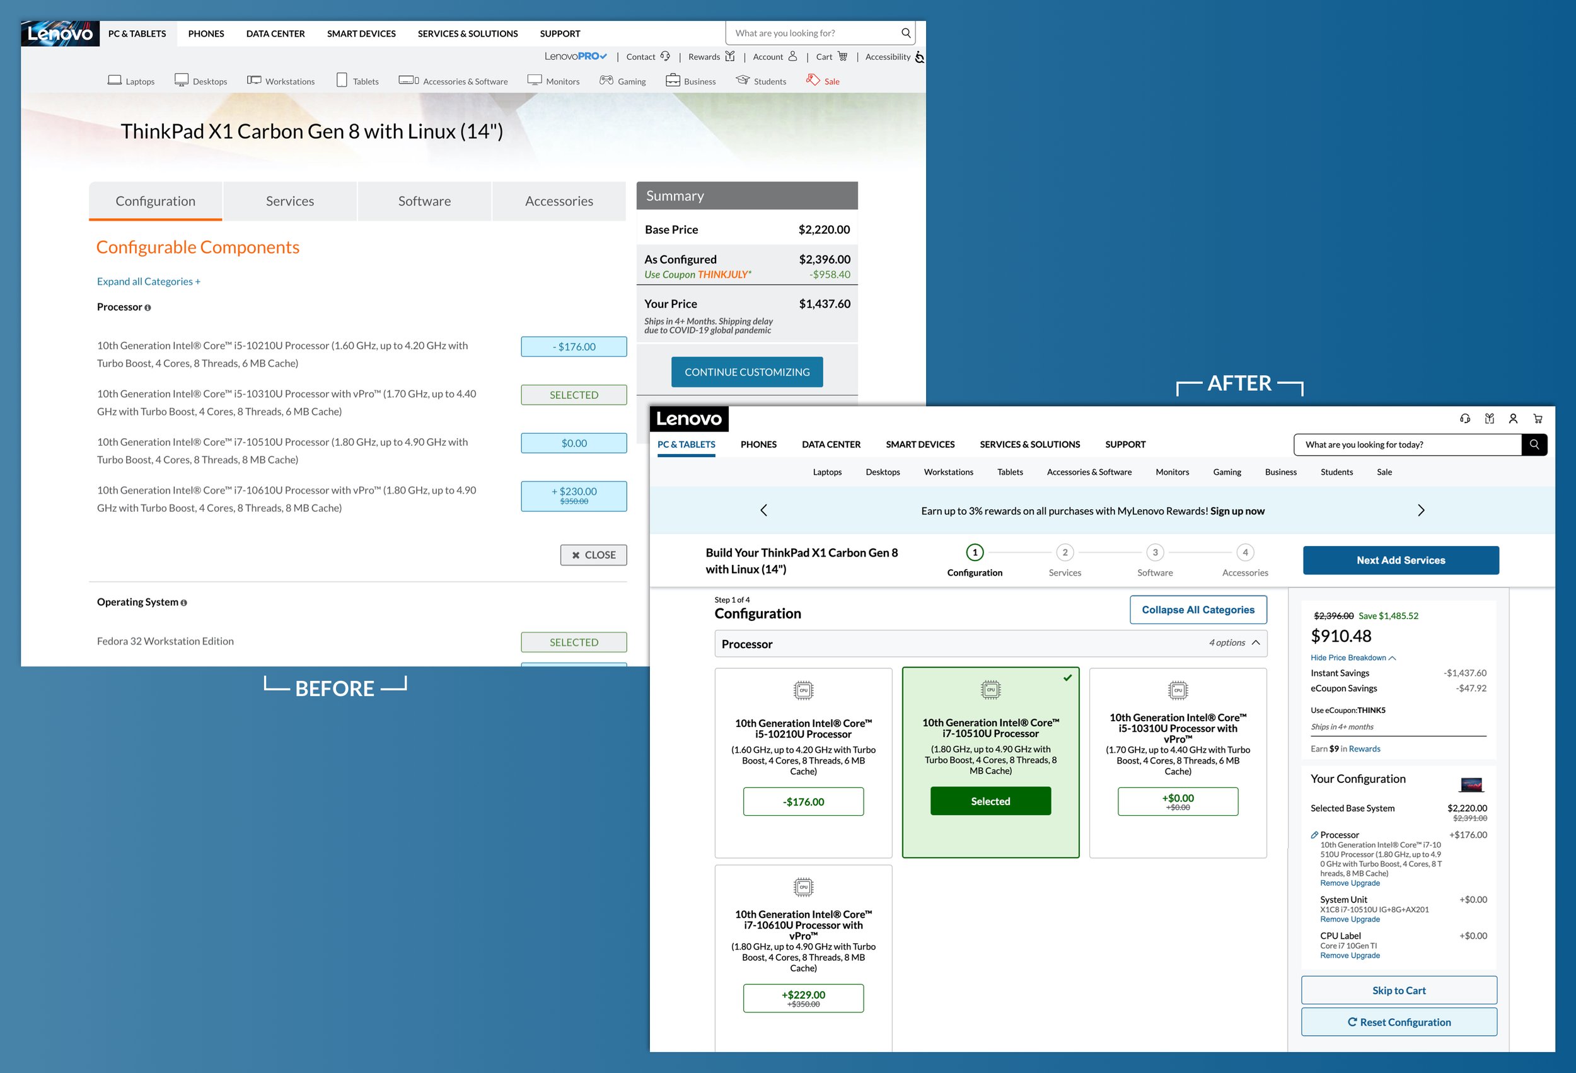
Task: Click the search magnifier in the Before page
Action: point(905,33)
